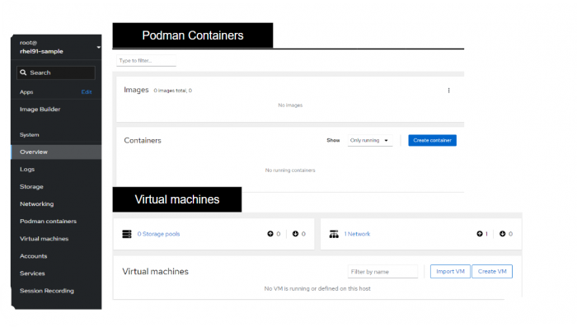Select Overview in the sidebar

point(56,152)
